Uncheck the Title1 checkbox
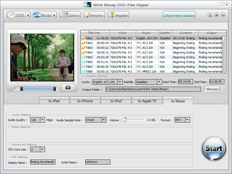The width and height of the screenshot is (232, 174). pyautogui.click(x=83, y=38)
